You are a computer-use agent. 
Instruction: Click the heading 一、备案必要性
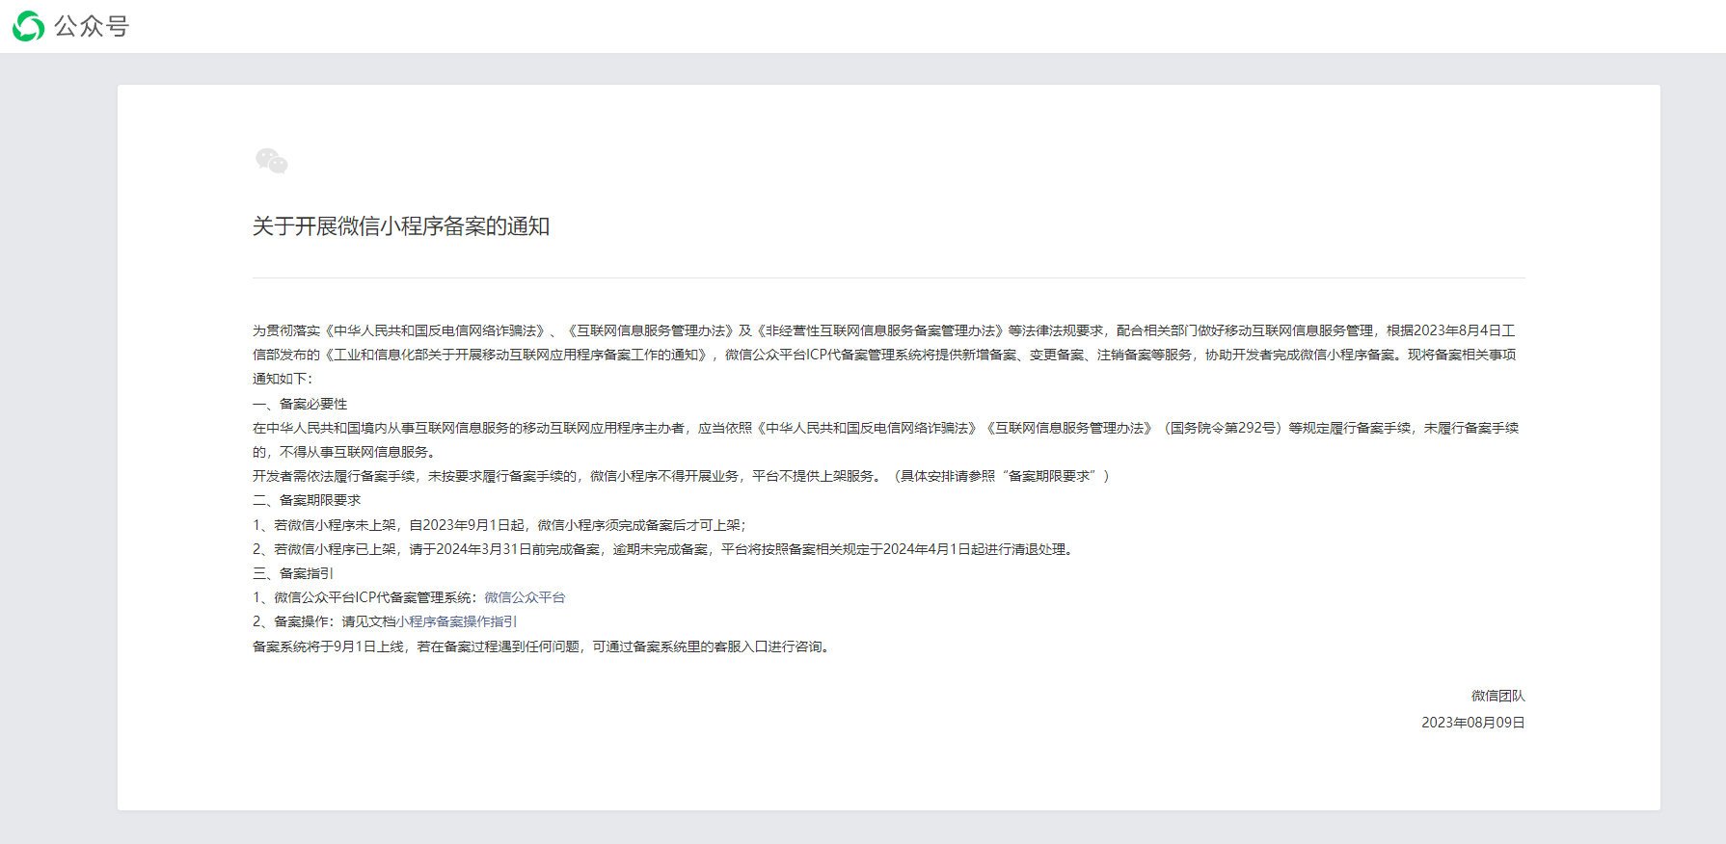tap(300, 404)
